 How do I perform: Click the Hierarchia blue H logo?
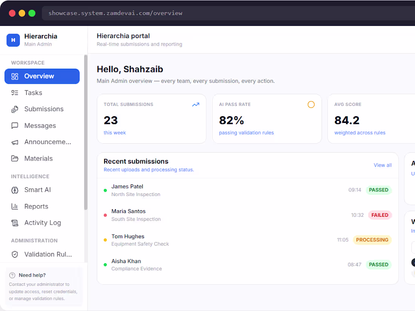pos(13,40)
